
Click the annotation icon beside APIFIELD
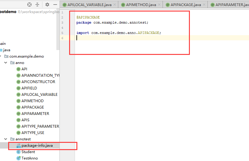pos(19,88)
